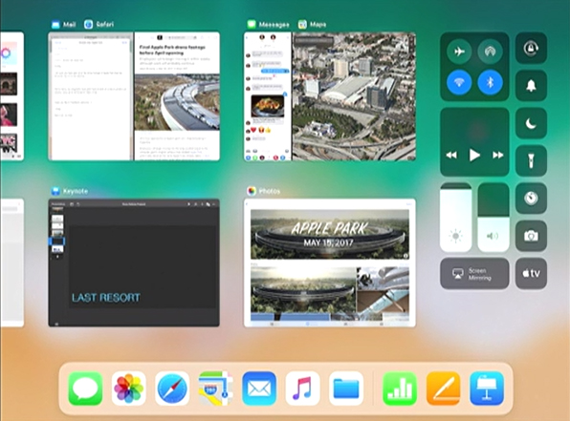
Task: Toggle the rotation lock
Action: 531,49
